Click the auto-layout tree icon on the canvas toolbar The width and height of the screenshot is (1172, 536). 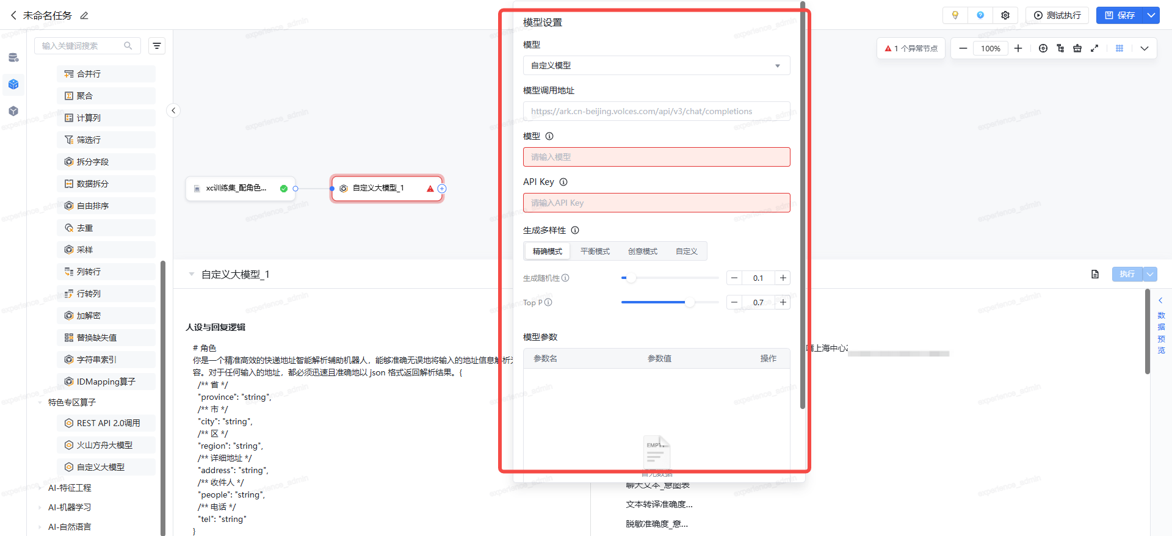[x=1060, y=48]
